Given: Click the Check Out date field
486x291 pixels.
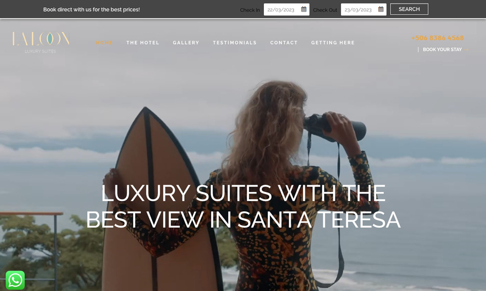Looking at the screenshot, I should click(364, 10).
